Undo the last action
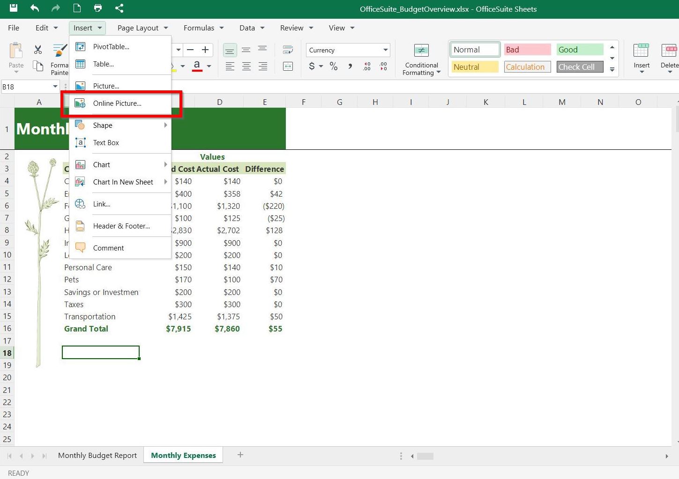 point(35,8)
